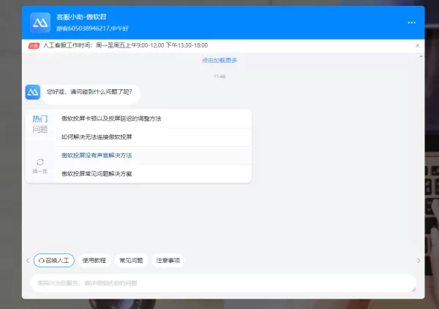Open the three-dot more options menu

[x=411, y=23]
